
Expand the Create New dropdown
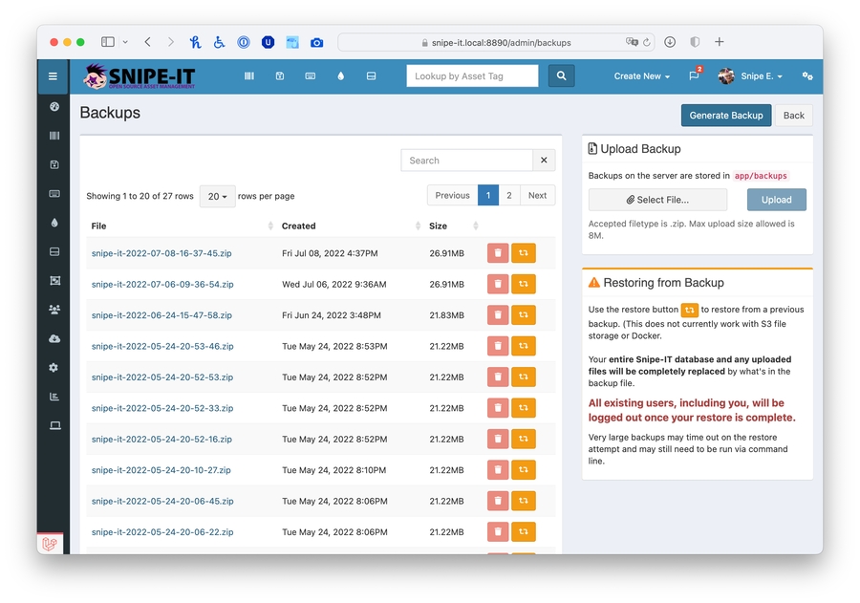(641, 76)
